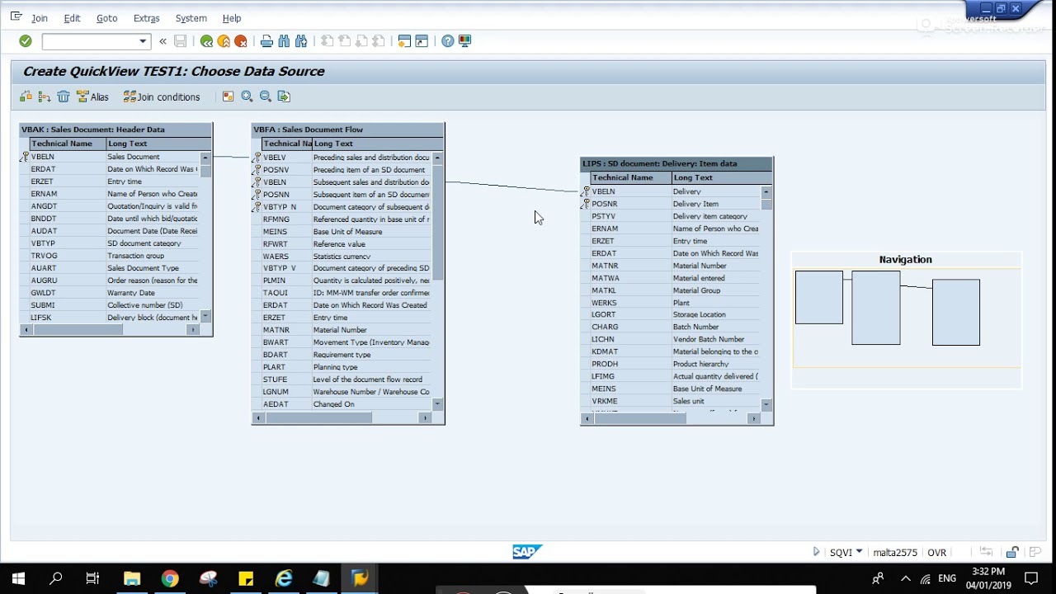Click LIPS vertical scrollbar down arrow
Screen dimensions: 1056x594
tap(766, 404)
